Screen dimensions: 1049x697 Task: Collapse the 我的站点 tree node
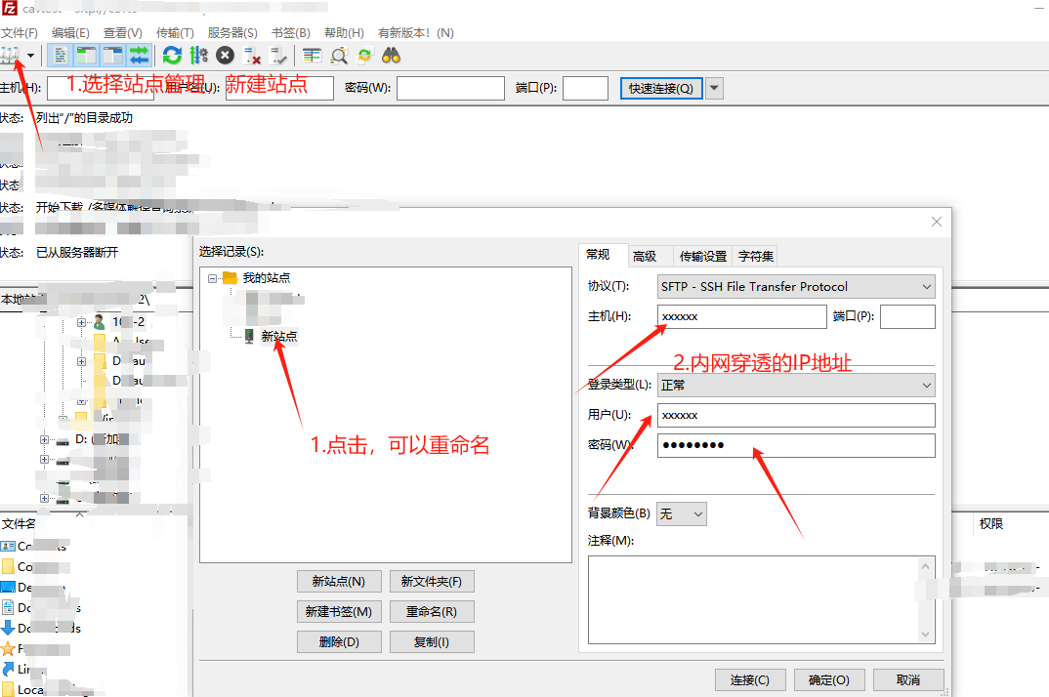tap(213, 278)
